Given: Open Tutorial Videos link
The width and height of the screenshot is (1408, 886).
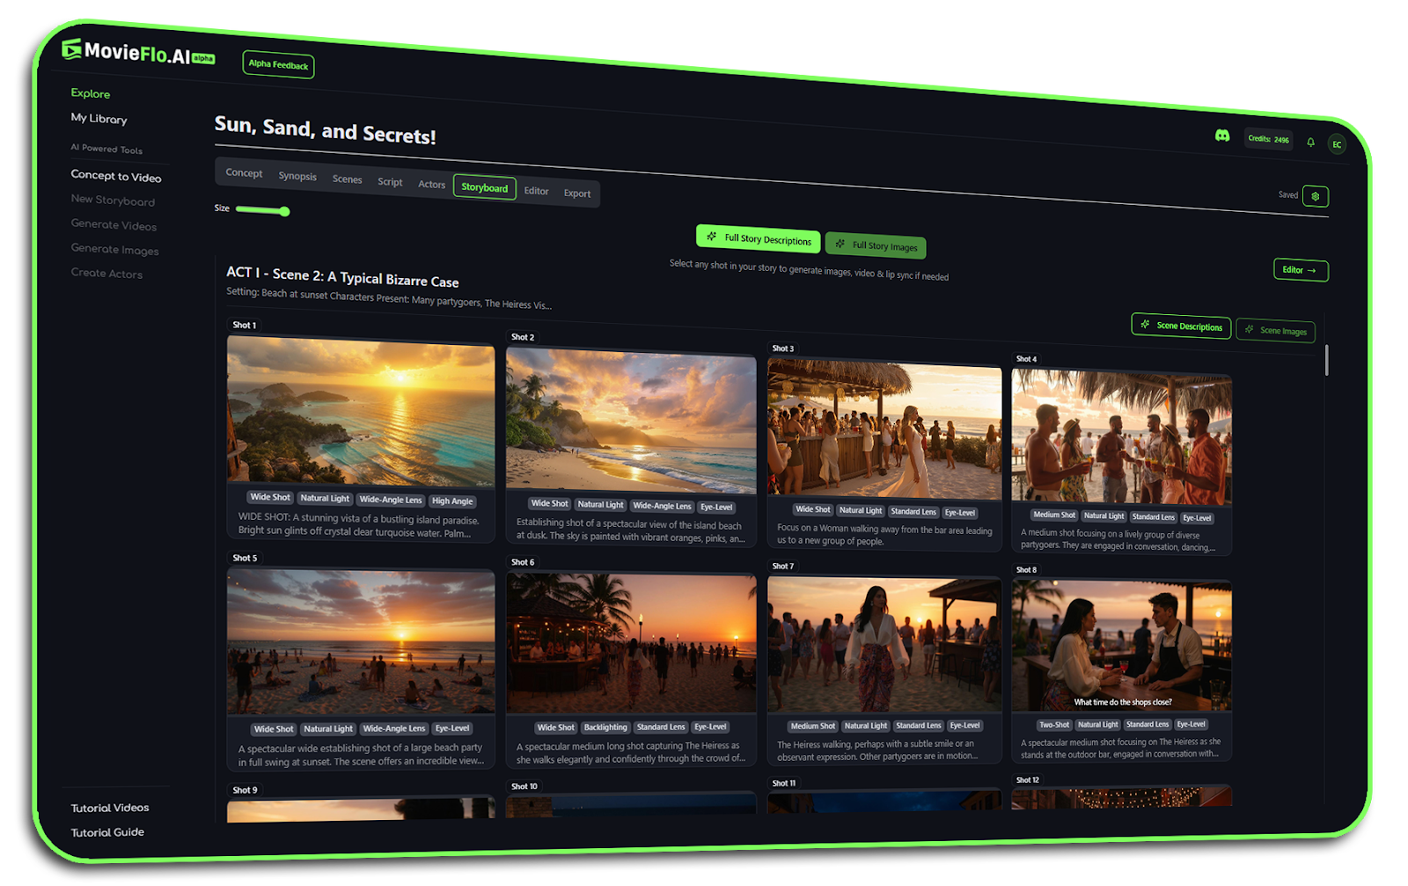Looking at the screenshot, I should click(x=110, y=808).
